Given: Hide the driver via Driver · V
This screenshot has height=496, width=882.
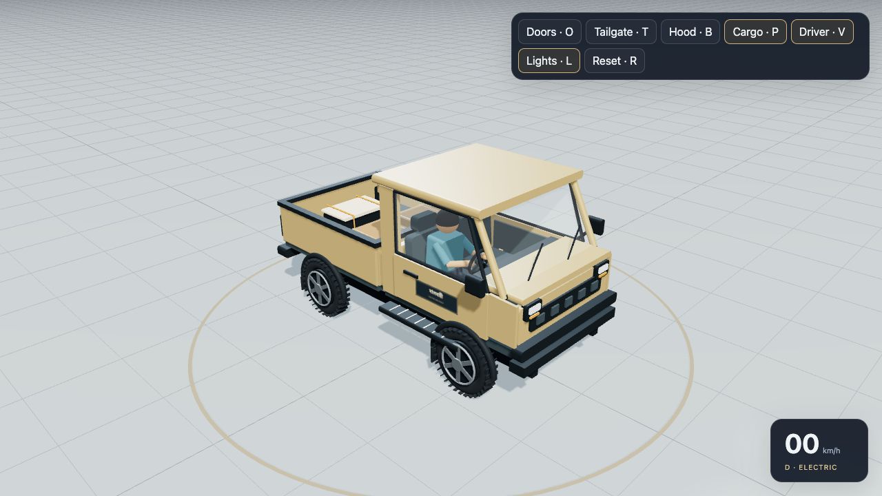Looking at the screenshot, I should click(822, 32).
